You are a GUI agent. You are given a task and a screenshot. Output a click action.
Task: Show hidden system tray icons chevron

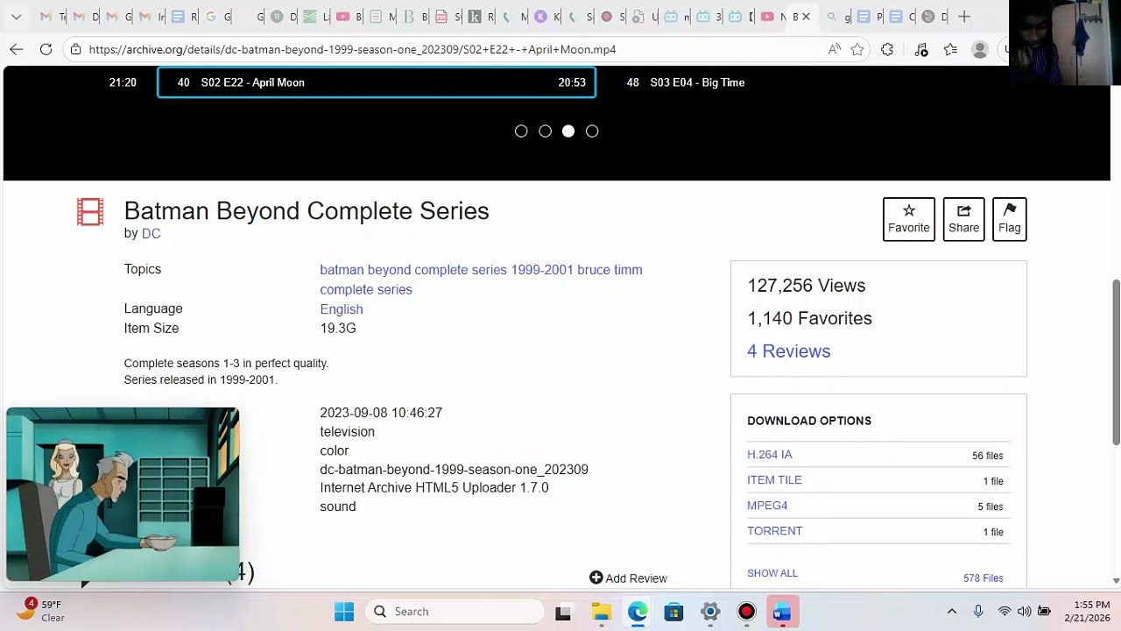coord(952,612)
